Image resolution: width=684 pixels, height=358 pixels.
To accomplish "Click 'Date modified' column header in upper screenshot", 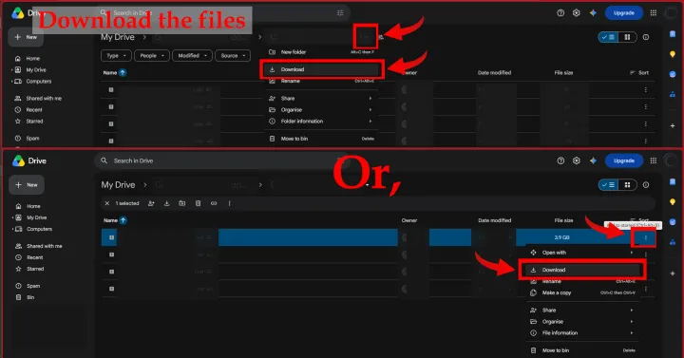I will click(494, 73).
